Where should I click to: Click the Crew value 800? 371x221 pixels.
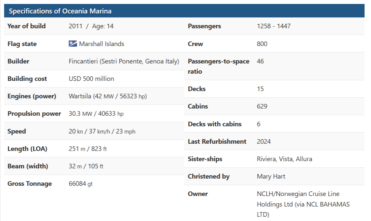(262, 44)
